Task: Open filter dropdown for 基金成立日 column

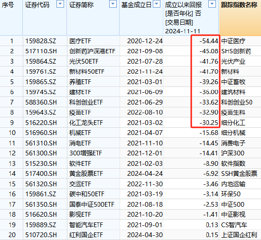Action: tap(157, 4)
